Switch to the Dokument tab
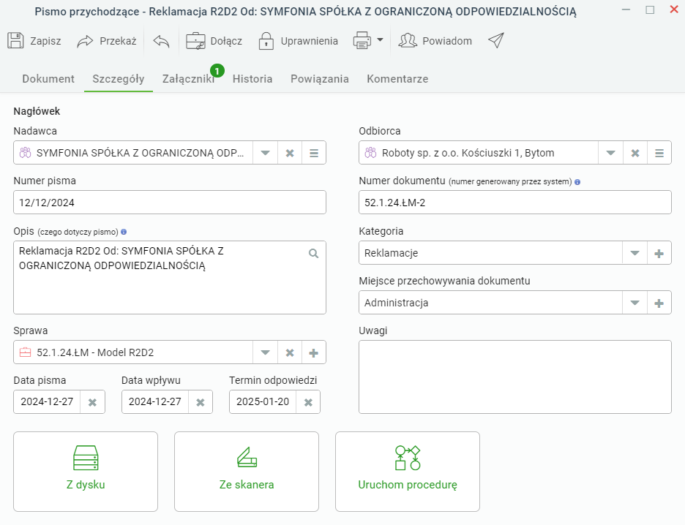The height and width of the screenshot is (525, 685). click(48, 79)
